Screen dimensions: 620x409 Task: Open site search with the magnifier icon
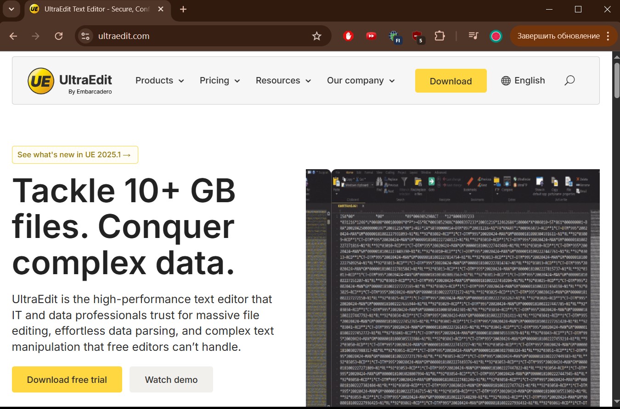point(569,81)
